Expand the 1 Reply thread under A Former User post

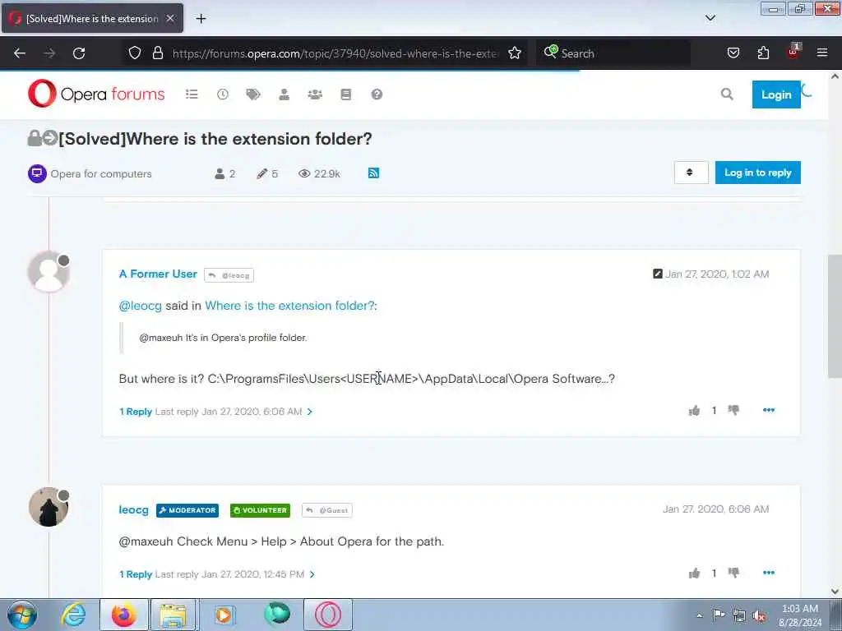pyautogui.click(x=216, y=412)
